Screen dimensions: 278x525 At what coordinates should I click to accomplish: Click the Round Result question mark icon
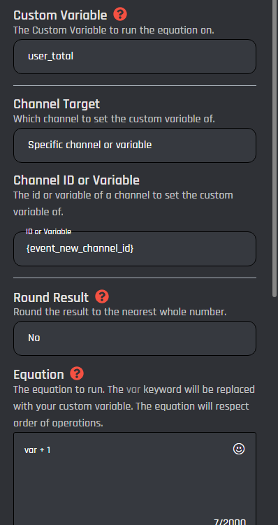(x=102, y=296)
